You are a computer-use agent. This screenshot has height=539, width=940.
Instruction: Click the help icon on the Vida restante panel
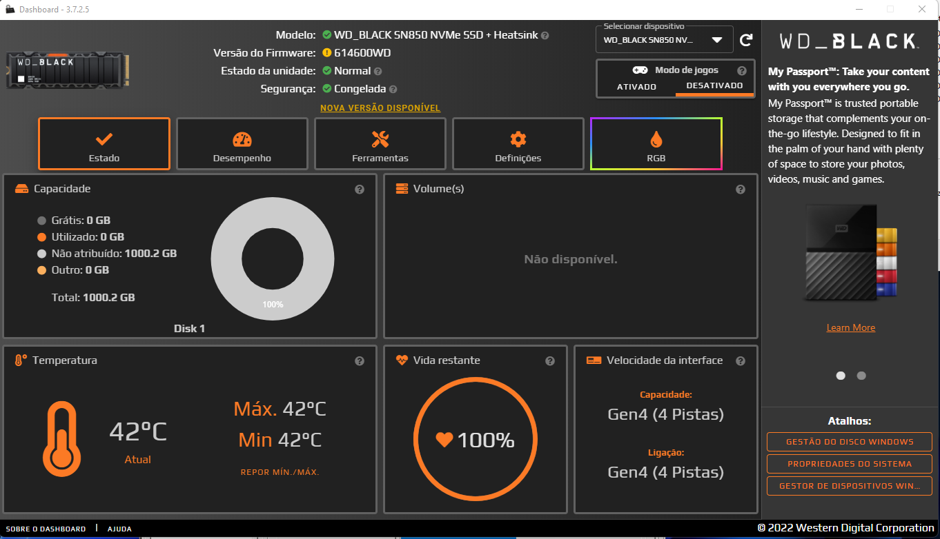pyautogui.click(x=550, y=360)
